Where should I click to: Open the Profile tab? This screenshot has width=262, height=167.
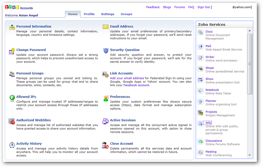tap(89, 14)
